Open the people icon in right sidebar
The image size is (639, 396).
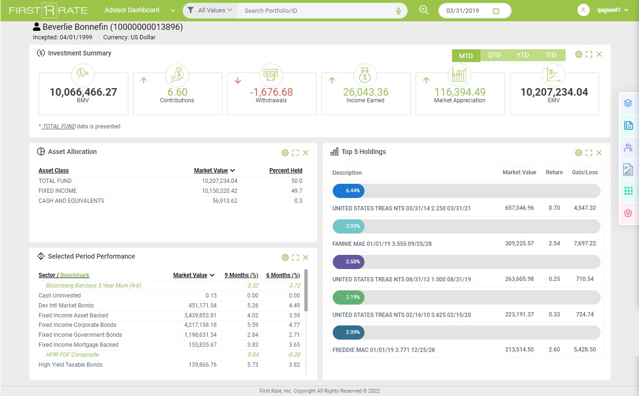[x=628, y=147]
